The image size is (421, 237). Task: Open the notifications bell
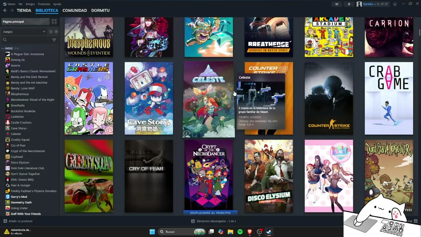tap(349, 4)
